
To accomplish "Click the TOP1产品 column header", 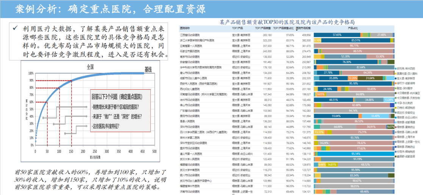I will coord(237,28).
